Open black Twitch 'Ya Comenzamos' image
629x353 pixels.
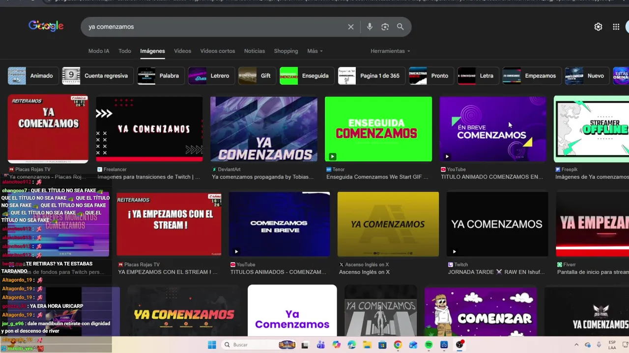click(497, 224)
